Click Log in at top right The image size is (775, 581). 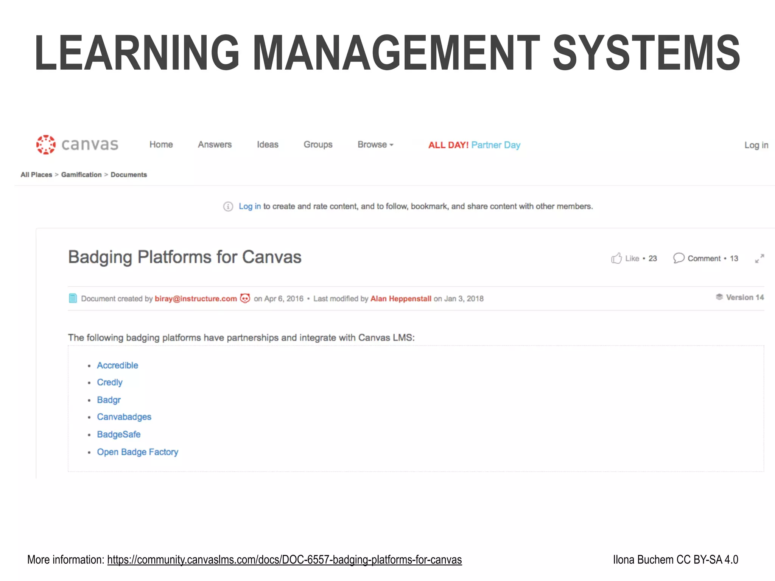pyautogui.click(x=756, y=145)
